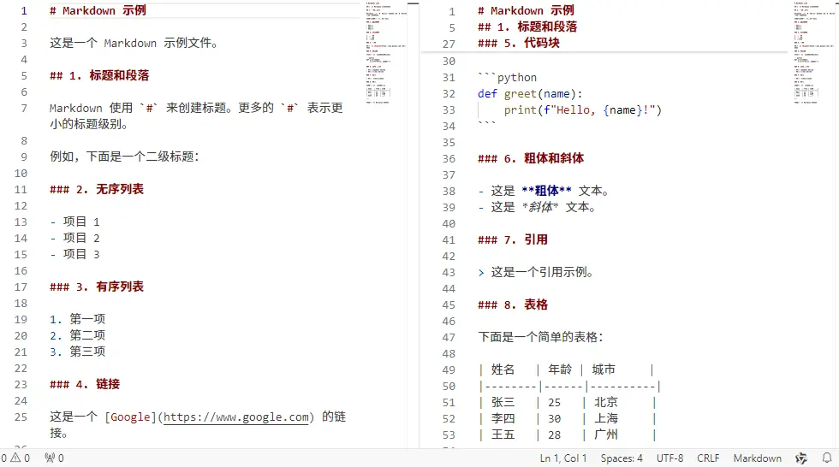This screenshot has width=839, height=467.
Task: Click the list item '- 项目 1'
Action: [74, 222]
